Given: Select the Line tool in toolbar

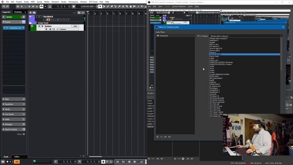Looking at the screenshot, I should point(138,6).
